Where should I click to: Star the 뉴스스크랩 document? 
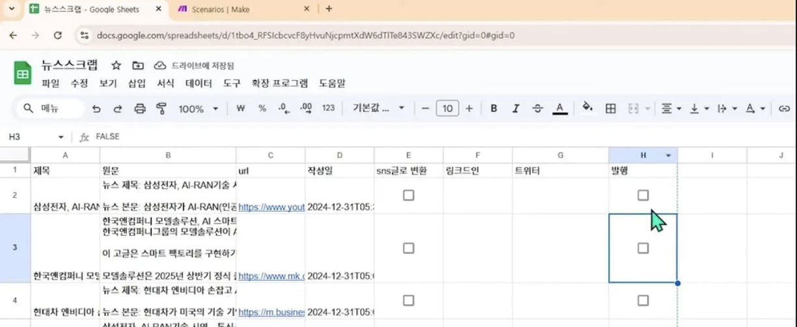point(116,65)
